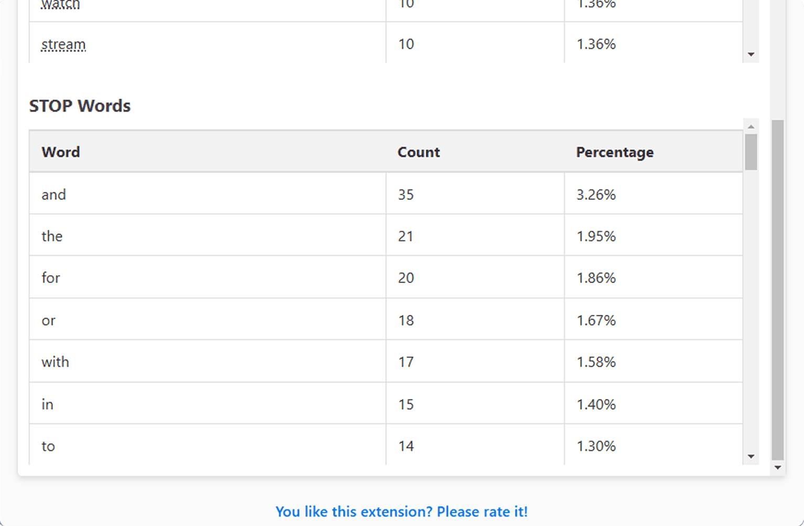Screen dimensions: 804x526
Task: Select the Count column header
Action: pos(419,152)
